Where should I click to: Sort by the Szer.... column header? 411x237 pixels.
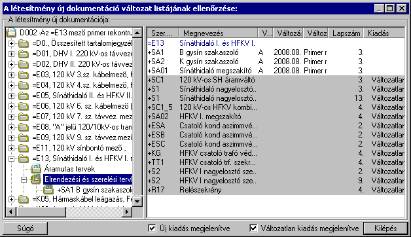[163, 33]
